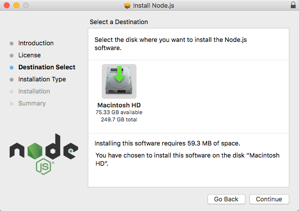The image size is (299, 211).
Task: Click the Installation step label
Action: (34, 92)
